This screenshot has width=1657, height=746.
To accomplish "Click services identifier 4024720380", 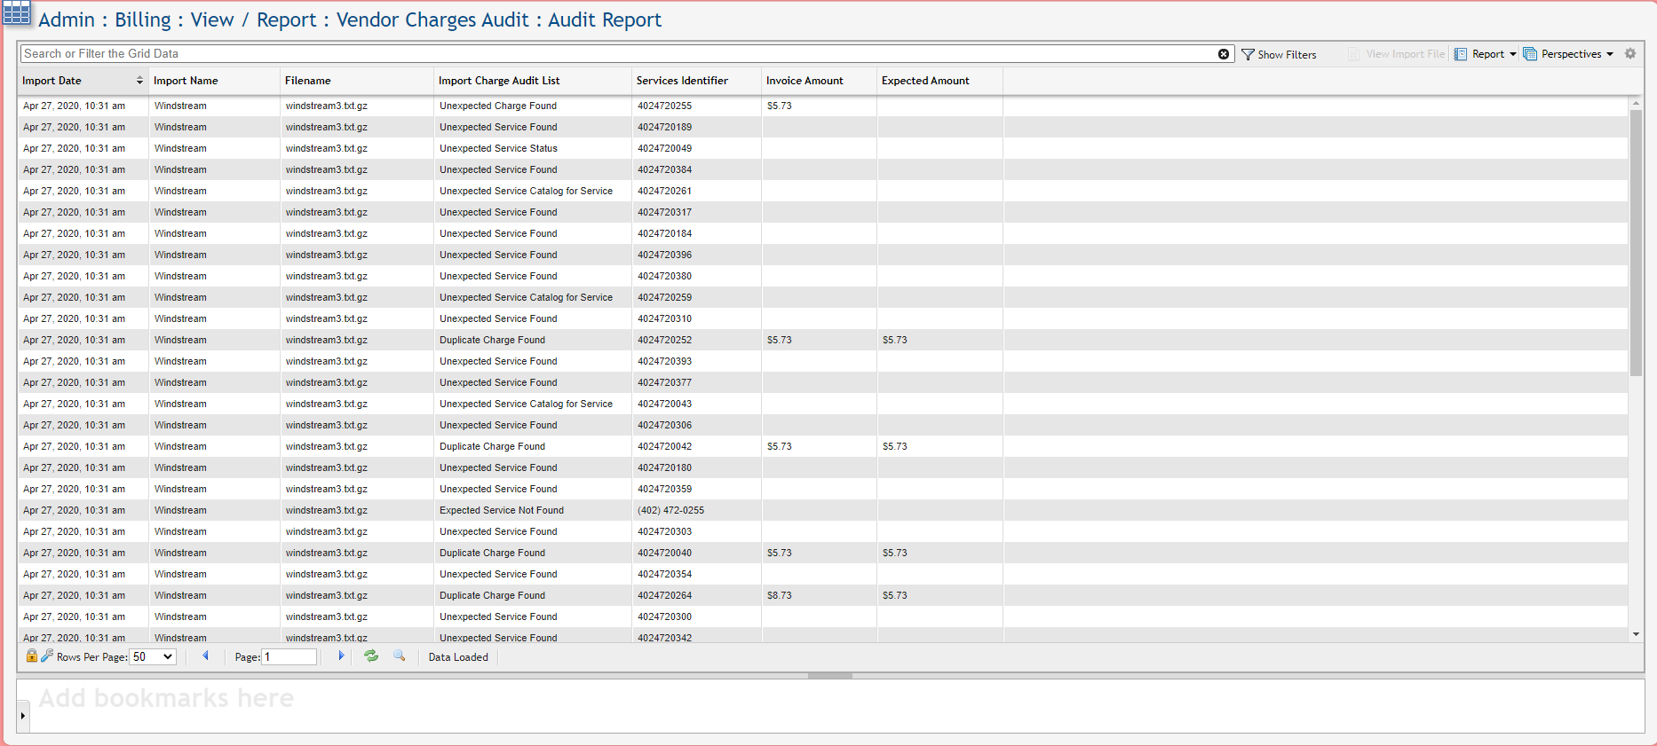I will (664, 276).
